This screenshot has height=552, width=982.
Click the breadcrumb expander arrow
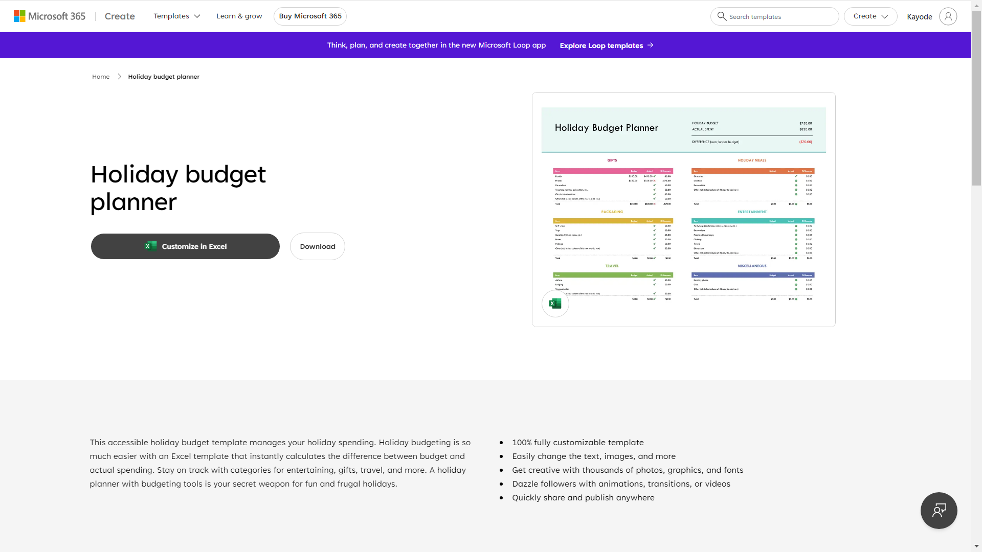(119, 76)
